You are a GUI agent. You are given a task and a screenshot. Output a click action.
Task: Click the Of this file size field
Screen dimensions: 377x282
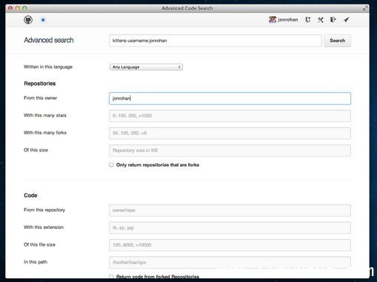[230, 245]
